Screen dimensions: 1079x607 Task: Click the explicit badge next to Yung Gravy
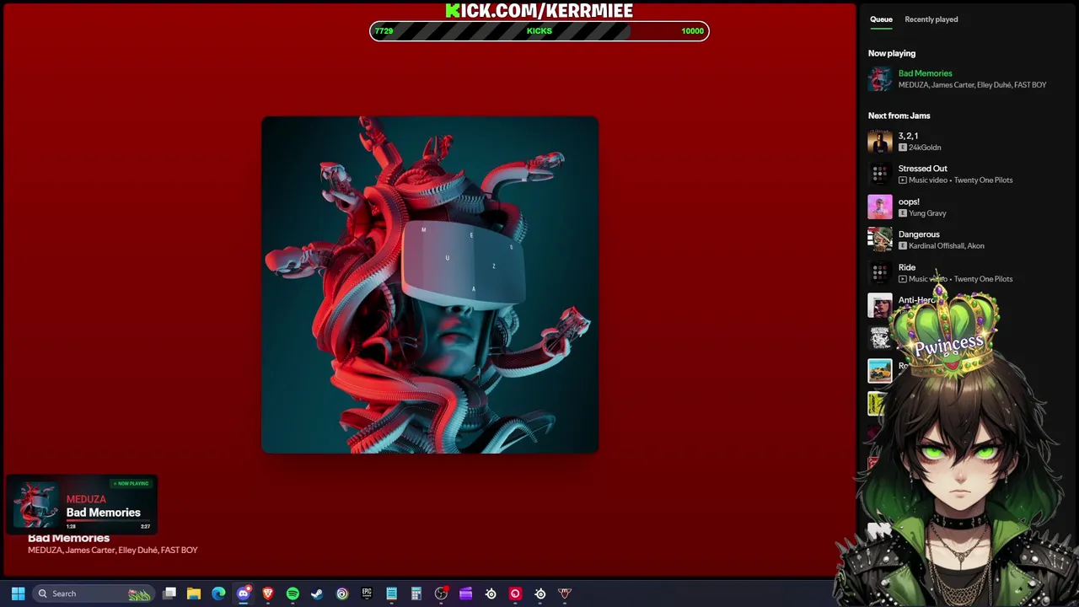(903, 213)
